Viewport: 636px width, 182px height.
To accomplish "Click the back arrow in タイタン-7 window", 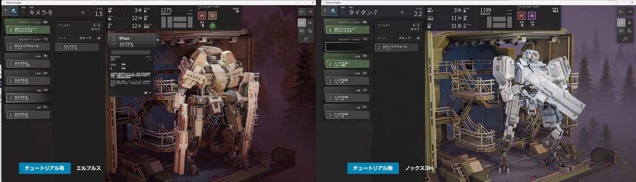I will pos(325,11).
